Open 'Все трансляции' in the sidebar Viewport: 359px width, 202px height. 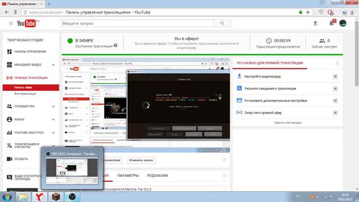[x=25, y=94]
